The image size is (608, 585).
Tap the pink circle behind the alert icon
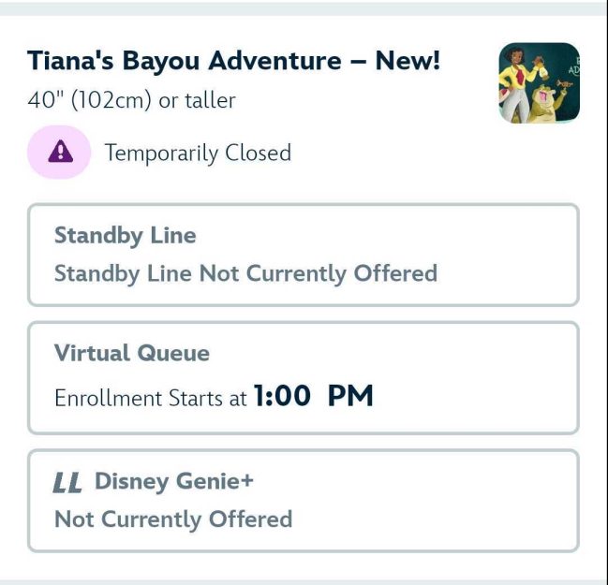tap(59, 152)
